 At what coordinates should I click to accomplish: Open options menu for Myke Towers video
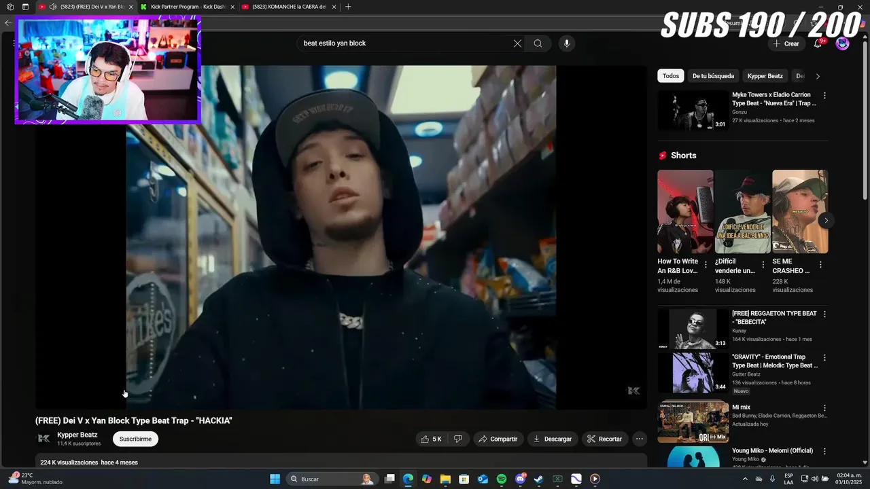(x=824, y=96)
